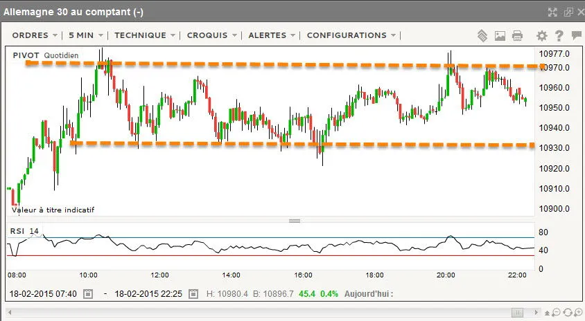Click dropdown arrow next to 5 MIN
The width and height of the screenshot is (585, 321).
click(x=101, y=35)
